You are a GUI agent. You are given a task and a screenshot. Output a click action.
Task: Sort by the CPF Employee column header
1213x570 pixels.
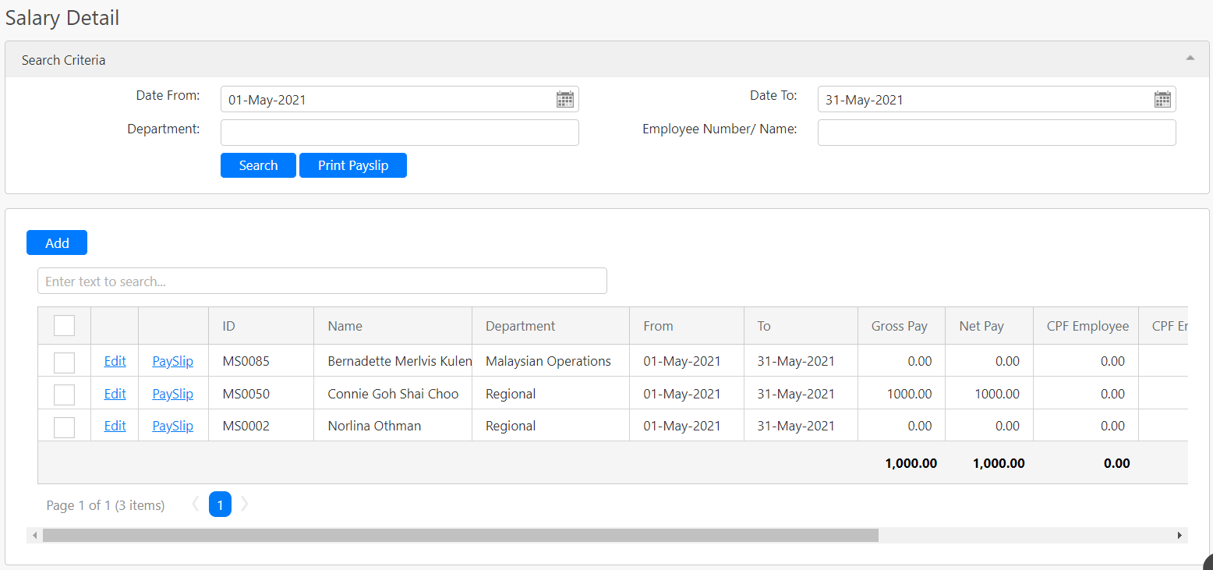pos(1086,326)
